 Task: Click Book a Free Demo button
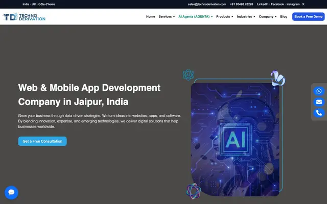(x=308, y=17)
